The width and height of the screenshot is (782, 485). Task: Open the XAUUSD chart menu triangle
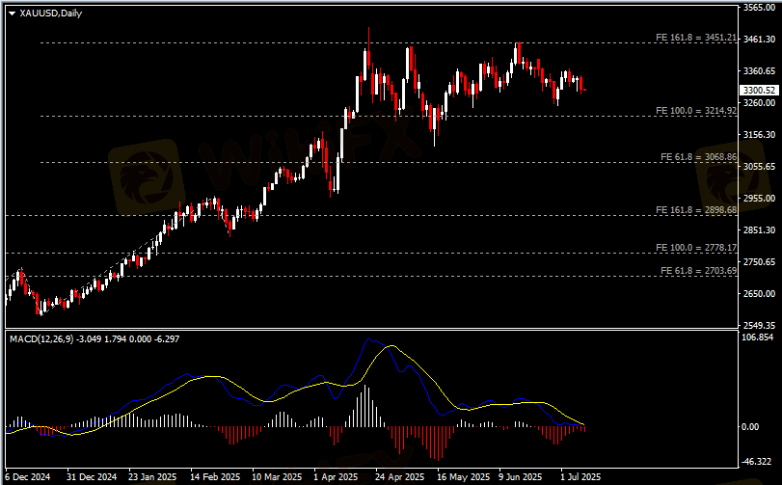point(12,13)
